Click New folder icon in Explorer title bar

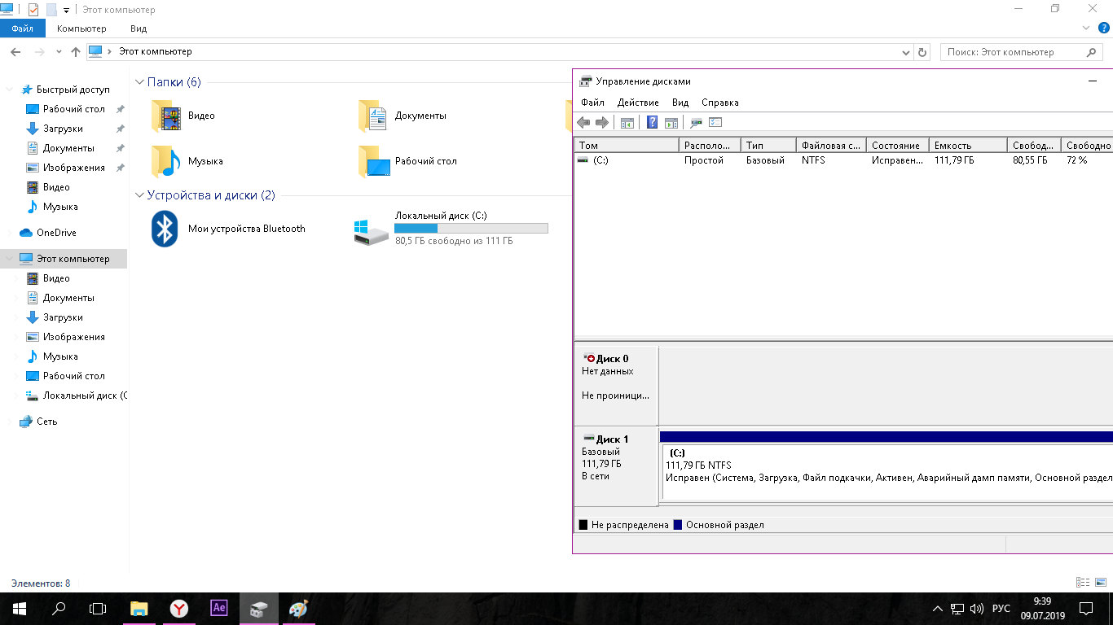pos(51,10)
